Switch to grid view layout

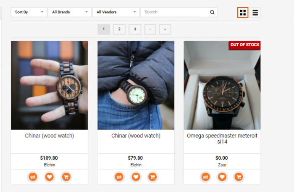coord(242,13)
